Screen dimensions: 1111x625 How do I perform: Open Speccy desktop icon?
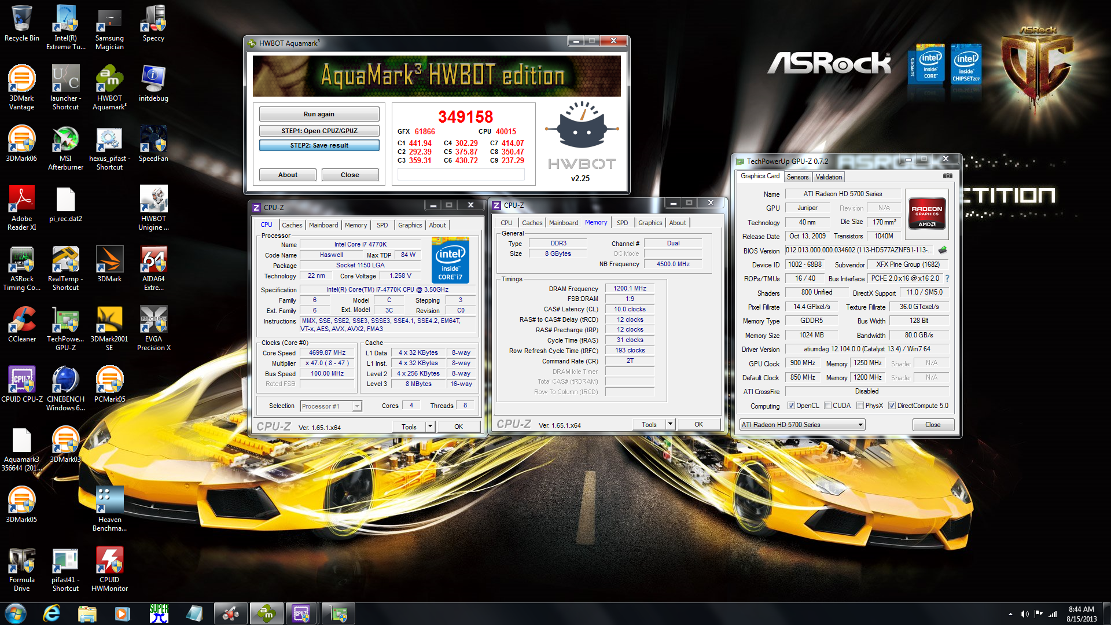click(x=153, y=23)
